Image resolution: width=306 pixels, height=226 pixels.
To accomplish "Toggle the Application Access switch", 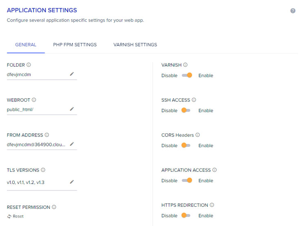I will 187,180.
